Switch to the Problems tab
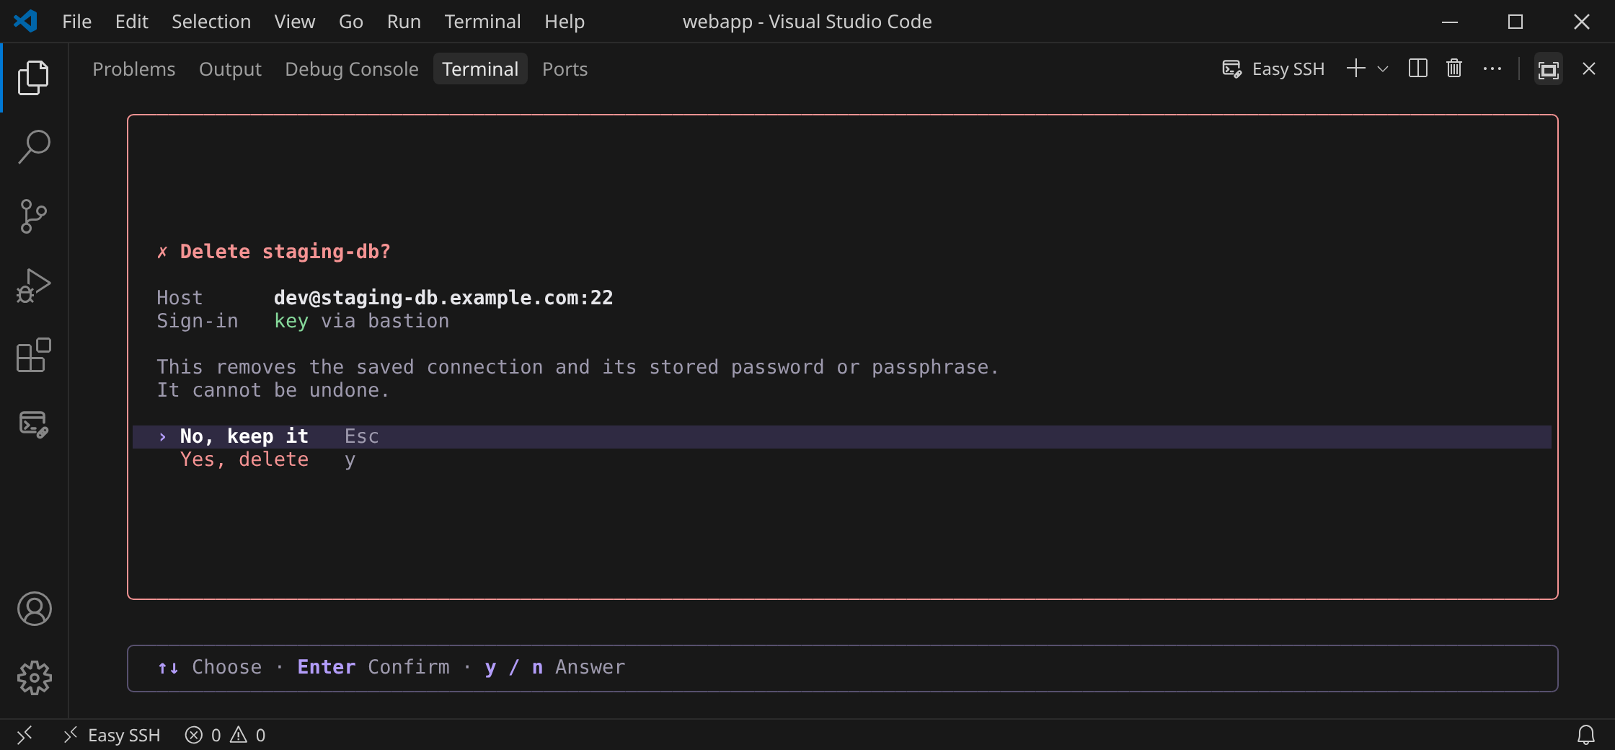The width and height of the screenshot is (1615, 750). (133, 69)
